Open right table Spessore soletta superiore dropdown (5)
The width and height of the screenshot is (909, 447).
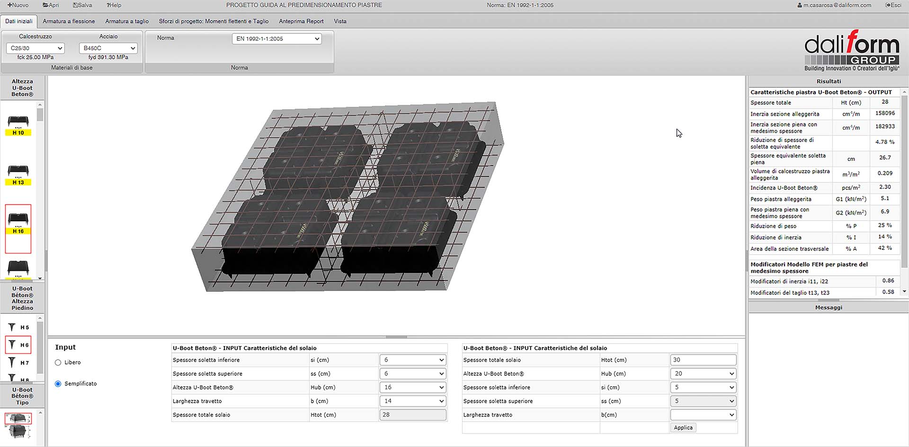703,401
